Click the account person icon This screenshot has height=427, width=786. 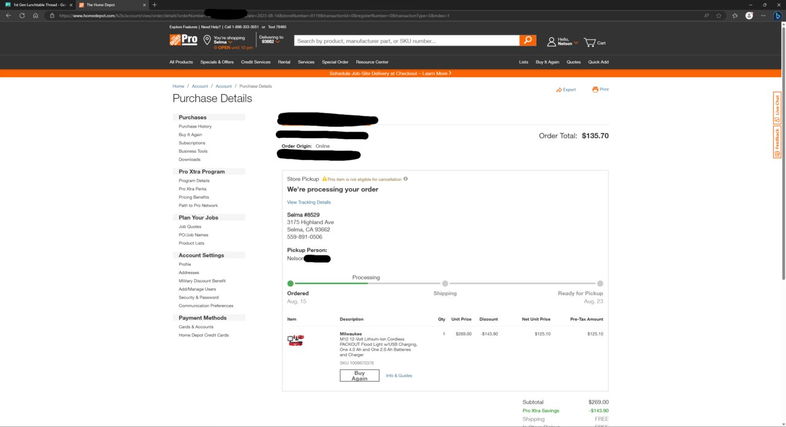(551, 42)
